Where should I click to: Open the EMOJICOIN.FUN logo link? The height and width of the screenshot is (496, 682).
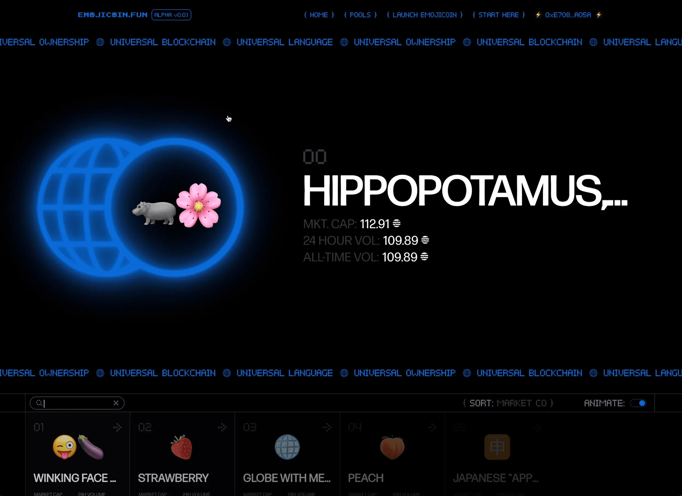click(112, 15)
